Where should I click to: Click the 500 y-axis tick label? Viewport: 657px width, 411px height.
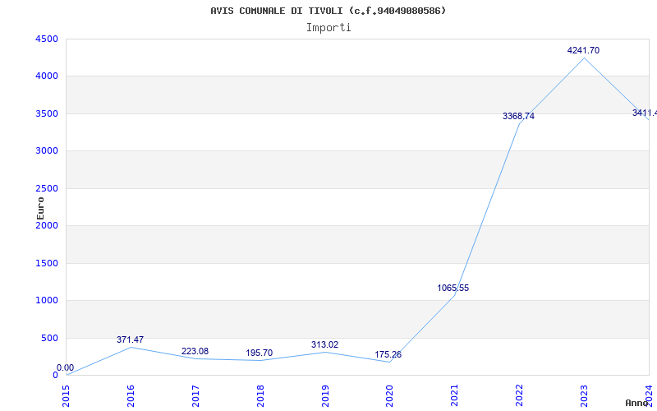click(49, 338)
